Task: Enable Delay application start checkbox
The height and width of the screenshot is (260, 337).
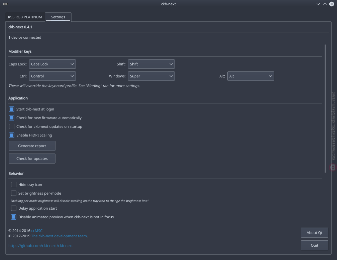Action: tap(13, 208)
